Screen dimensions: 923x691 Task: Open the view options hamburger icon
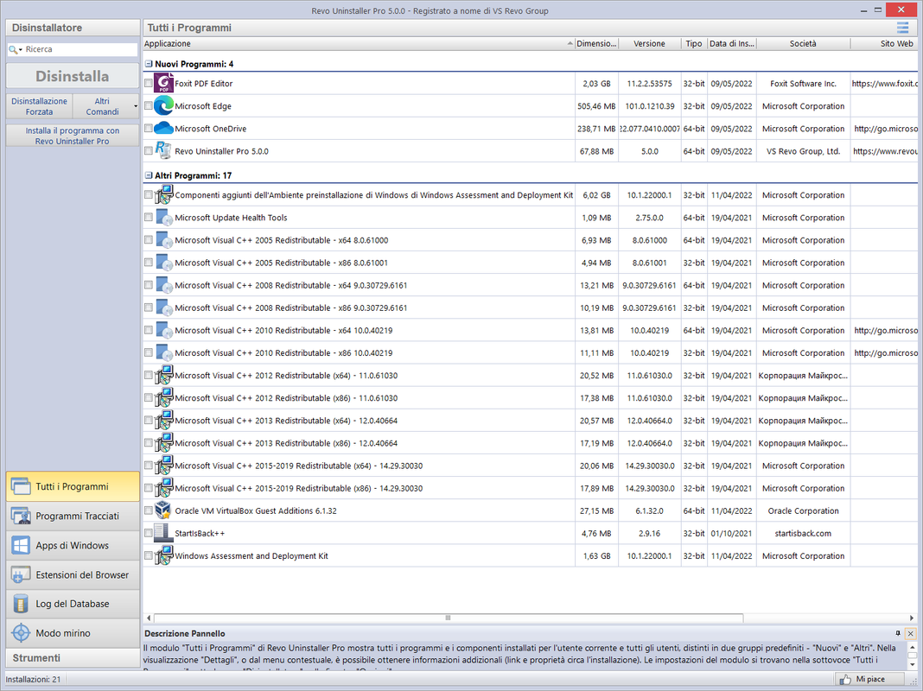tap(902, 27)
